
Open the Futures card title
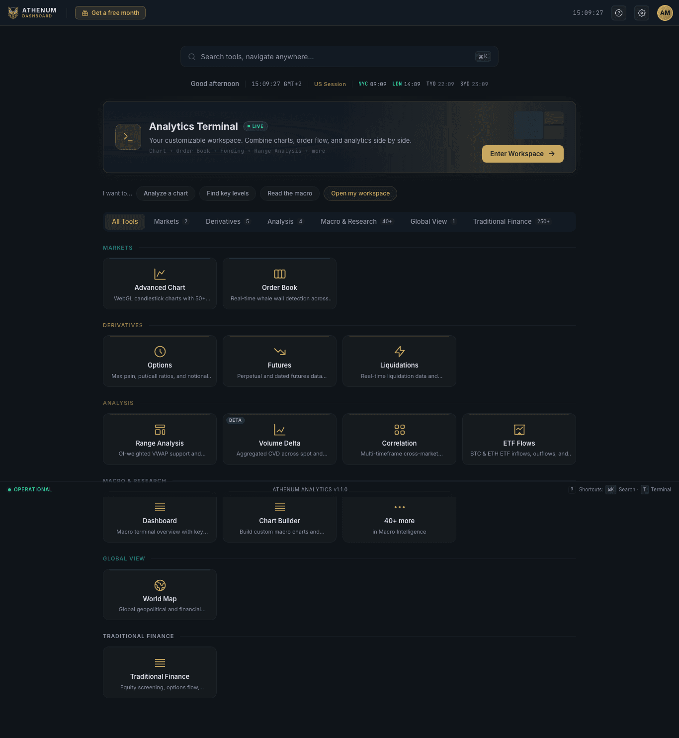click(280, 365)
